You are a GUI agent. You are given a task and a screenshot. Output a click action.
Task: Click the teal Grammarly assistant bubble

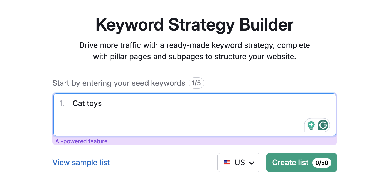point(323,125)
